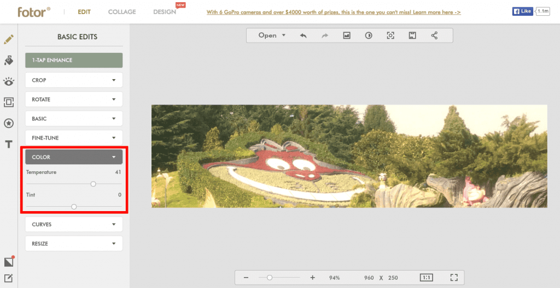Click the image width value 960

click(x=369, y=278)
